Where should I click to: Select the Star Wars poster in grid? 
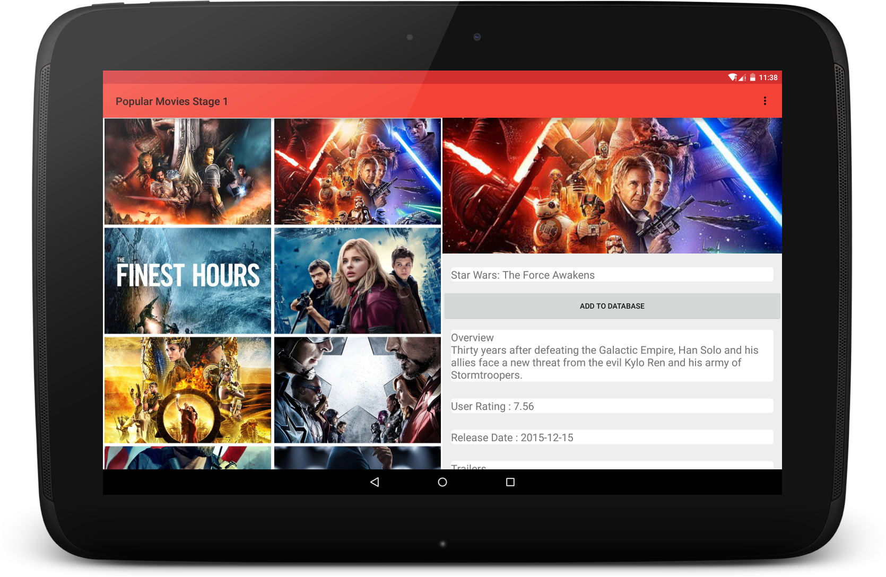coord(358,171)
